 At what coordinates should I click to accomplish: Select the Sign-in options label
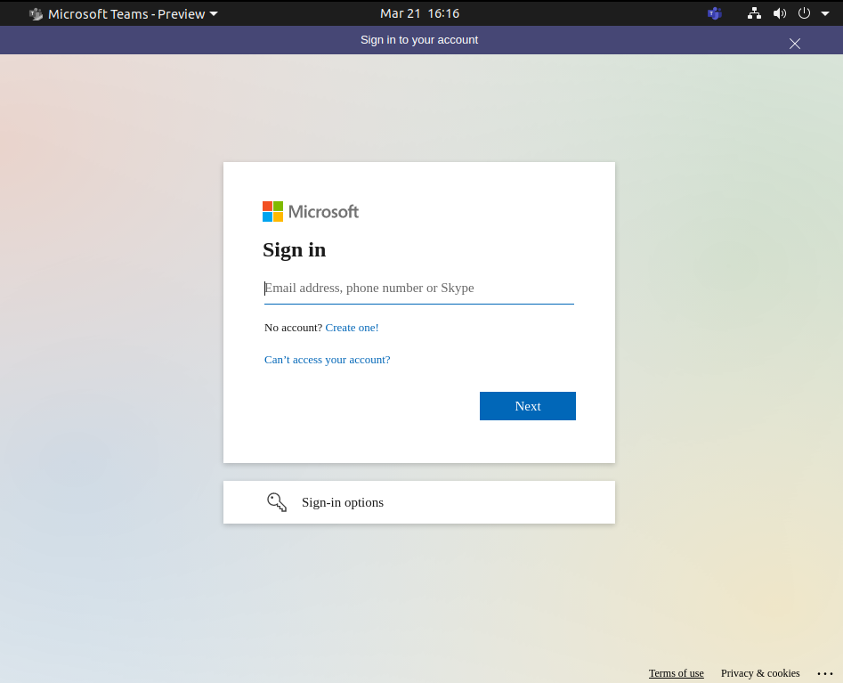pos(343,502)
